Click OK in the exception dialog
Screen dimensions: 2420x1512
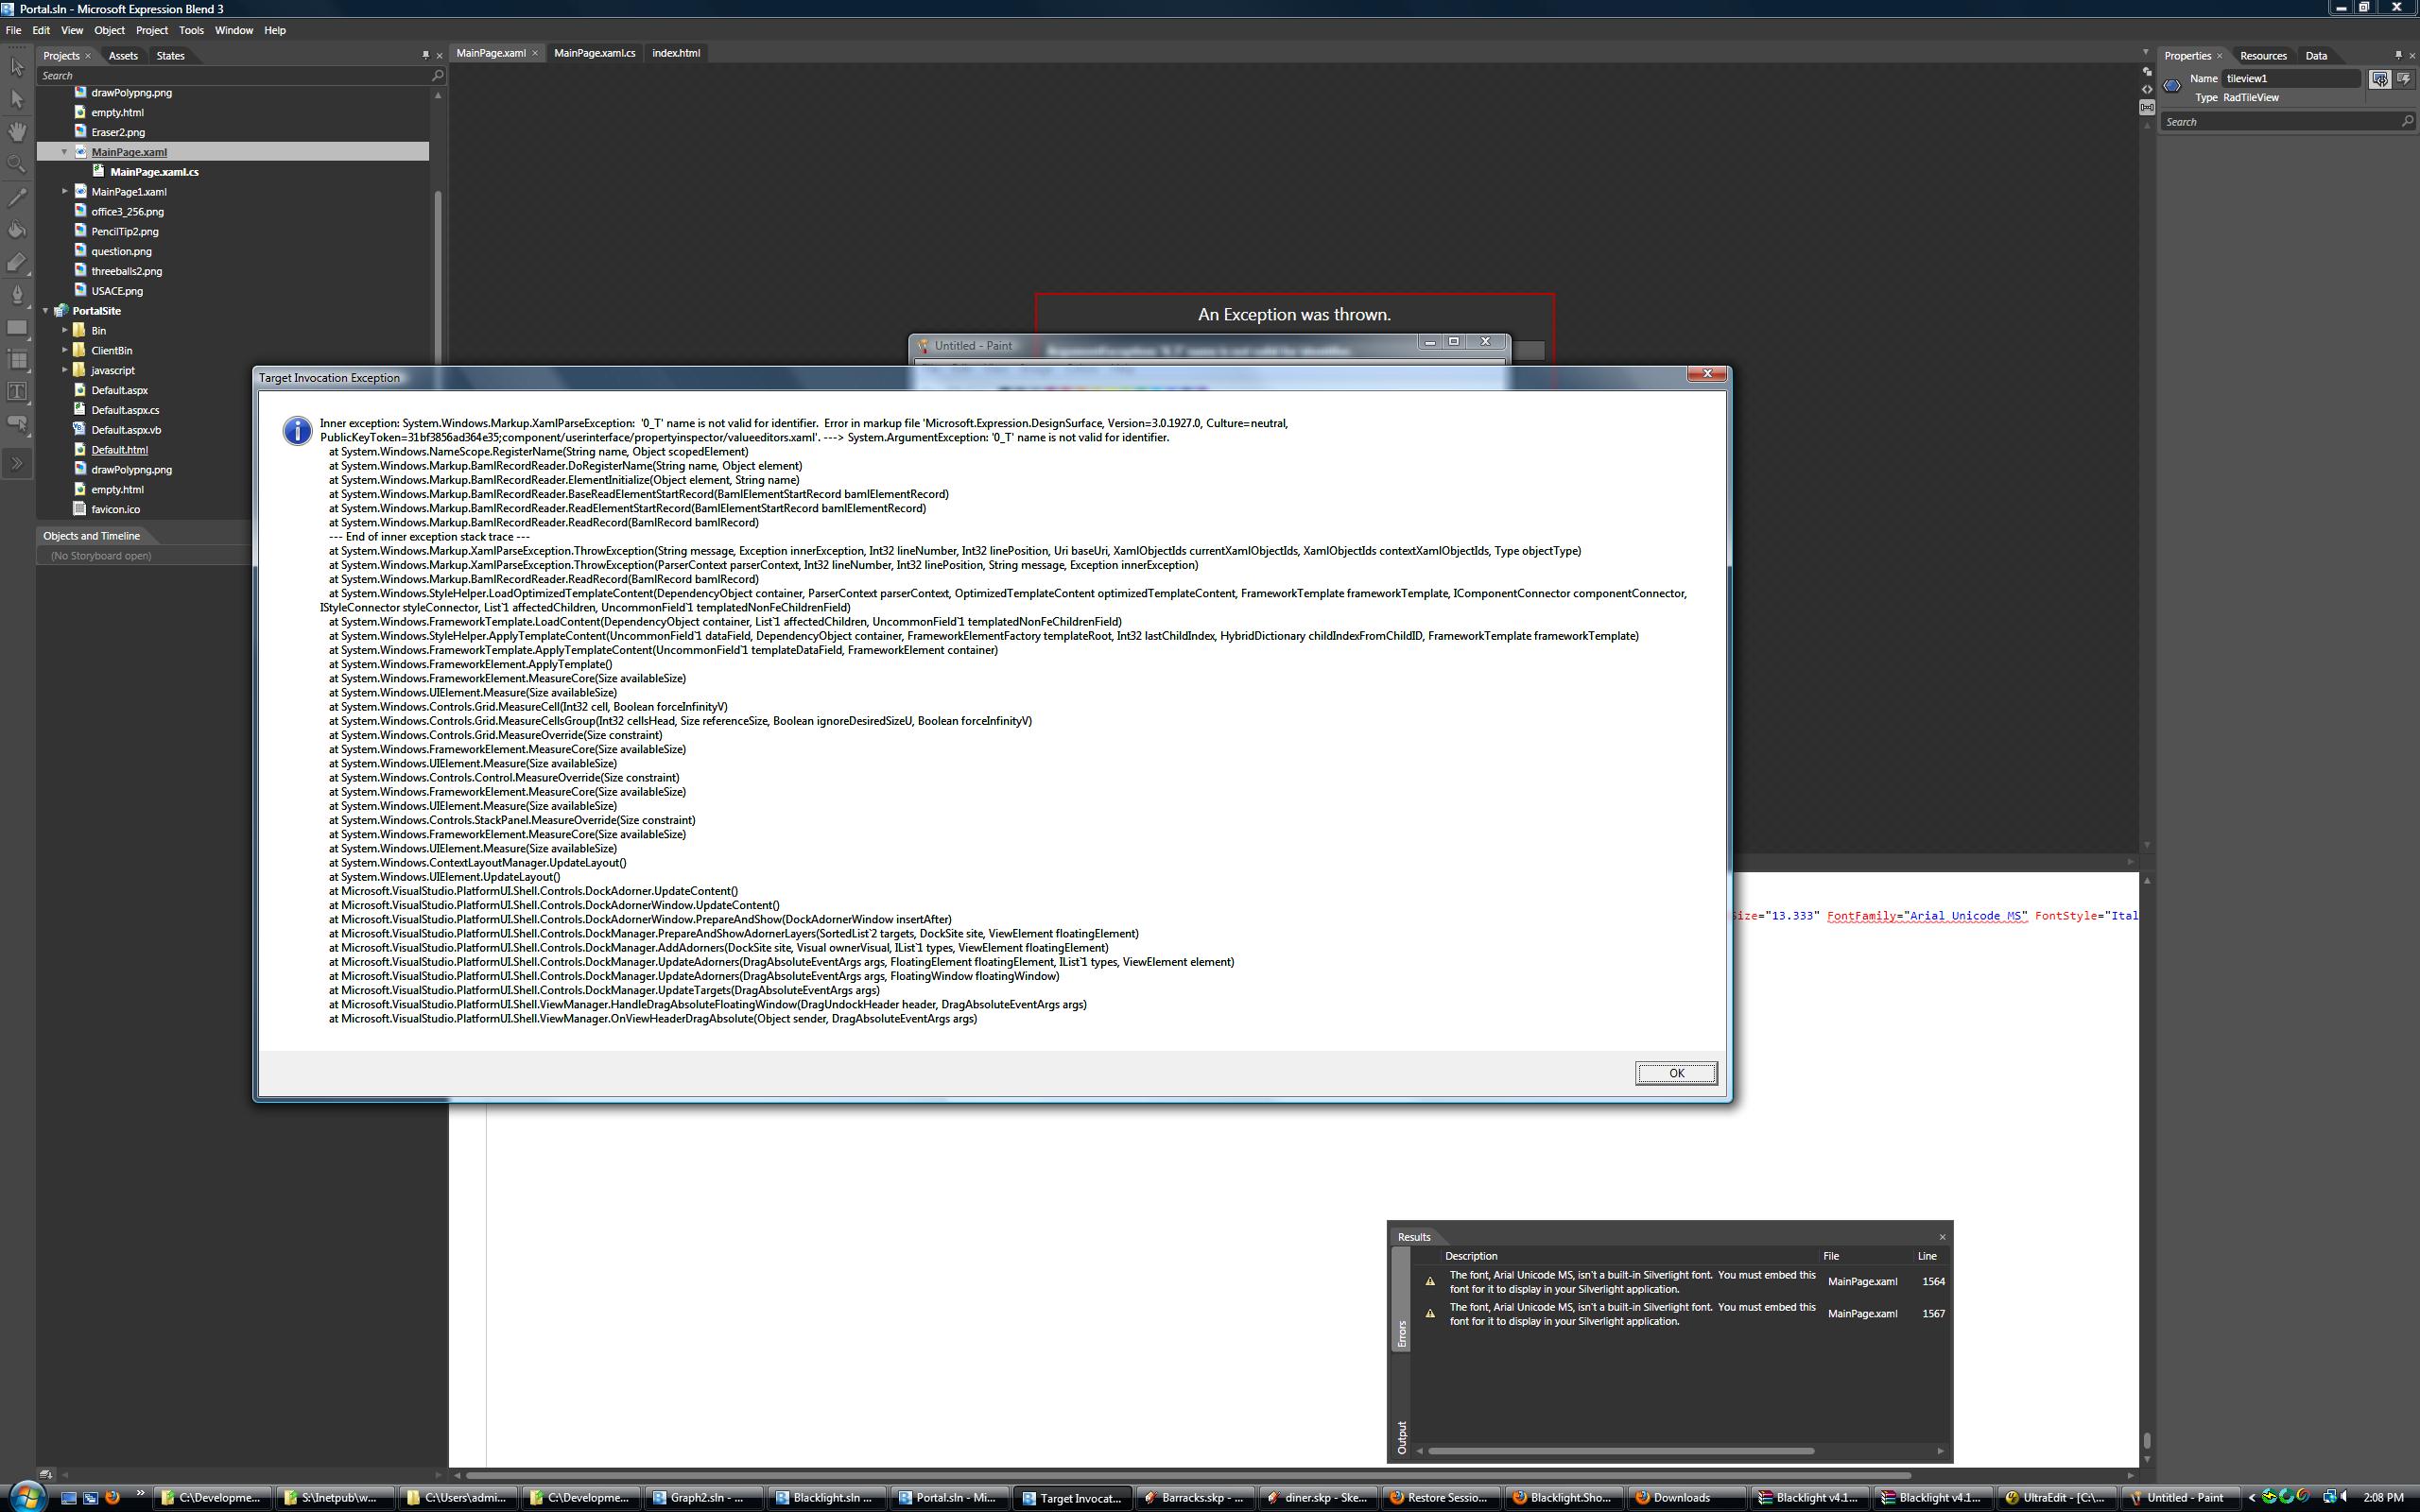click(1675, 1073)
